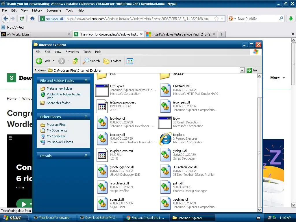Close the Thank you for downloading tab
Viewport: 296px width, 222px height.
coord(141,34)
